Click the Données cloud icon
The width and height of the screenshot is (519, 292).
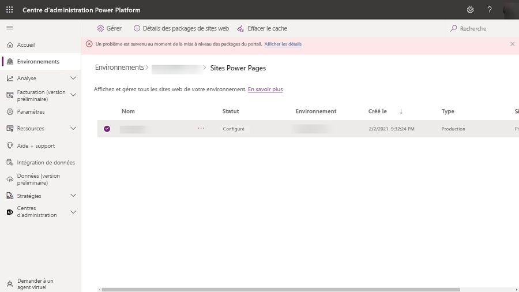[x=10, y=179]
